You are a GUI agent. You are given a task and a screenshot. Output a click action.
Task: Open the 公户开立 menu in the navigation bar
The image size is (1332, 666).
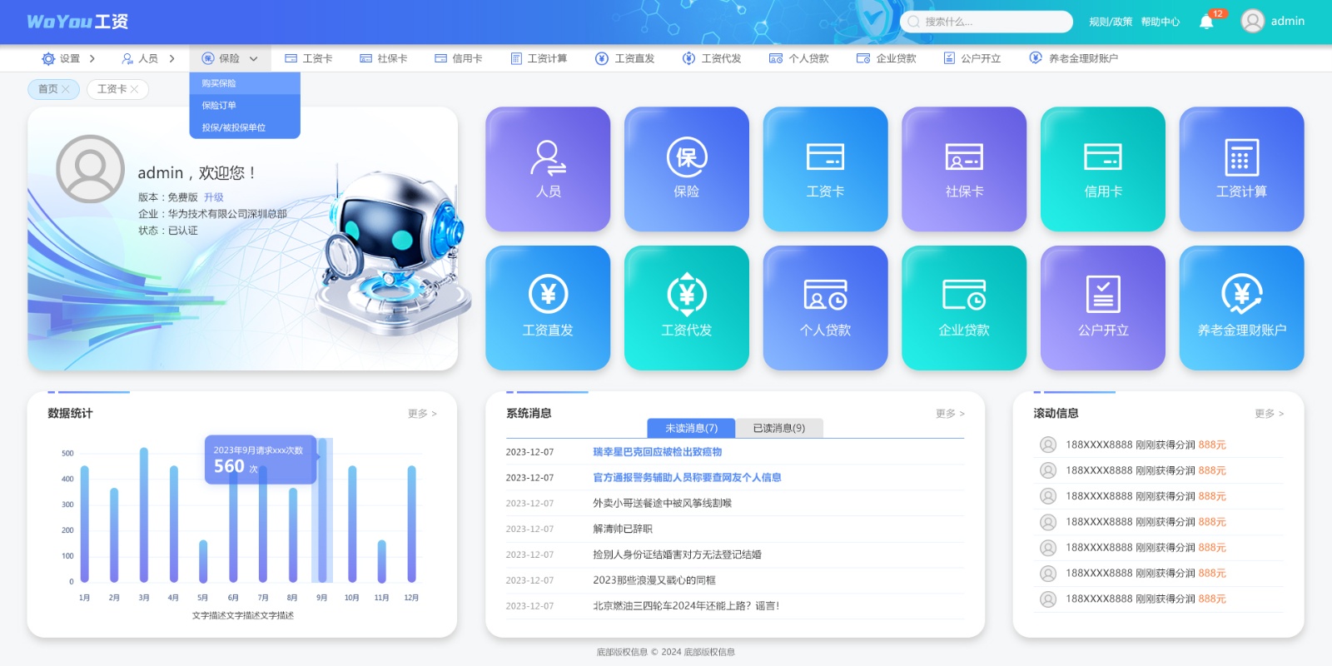(x=972, y=58)
